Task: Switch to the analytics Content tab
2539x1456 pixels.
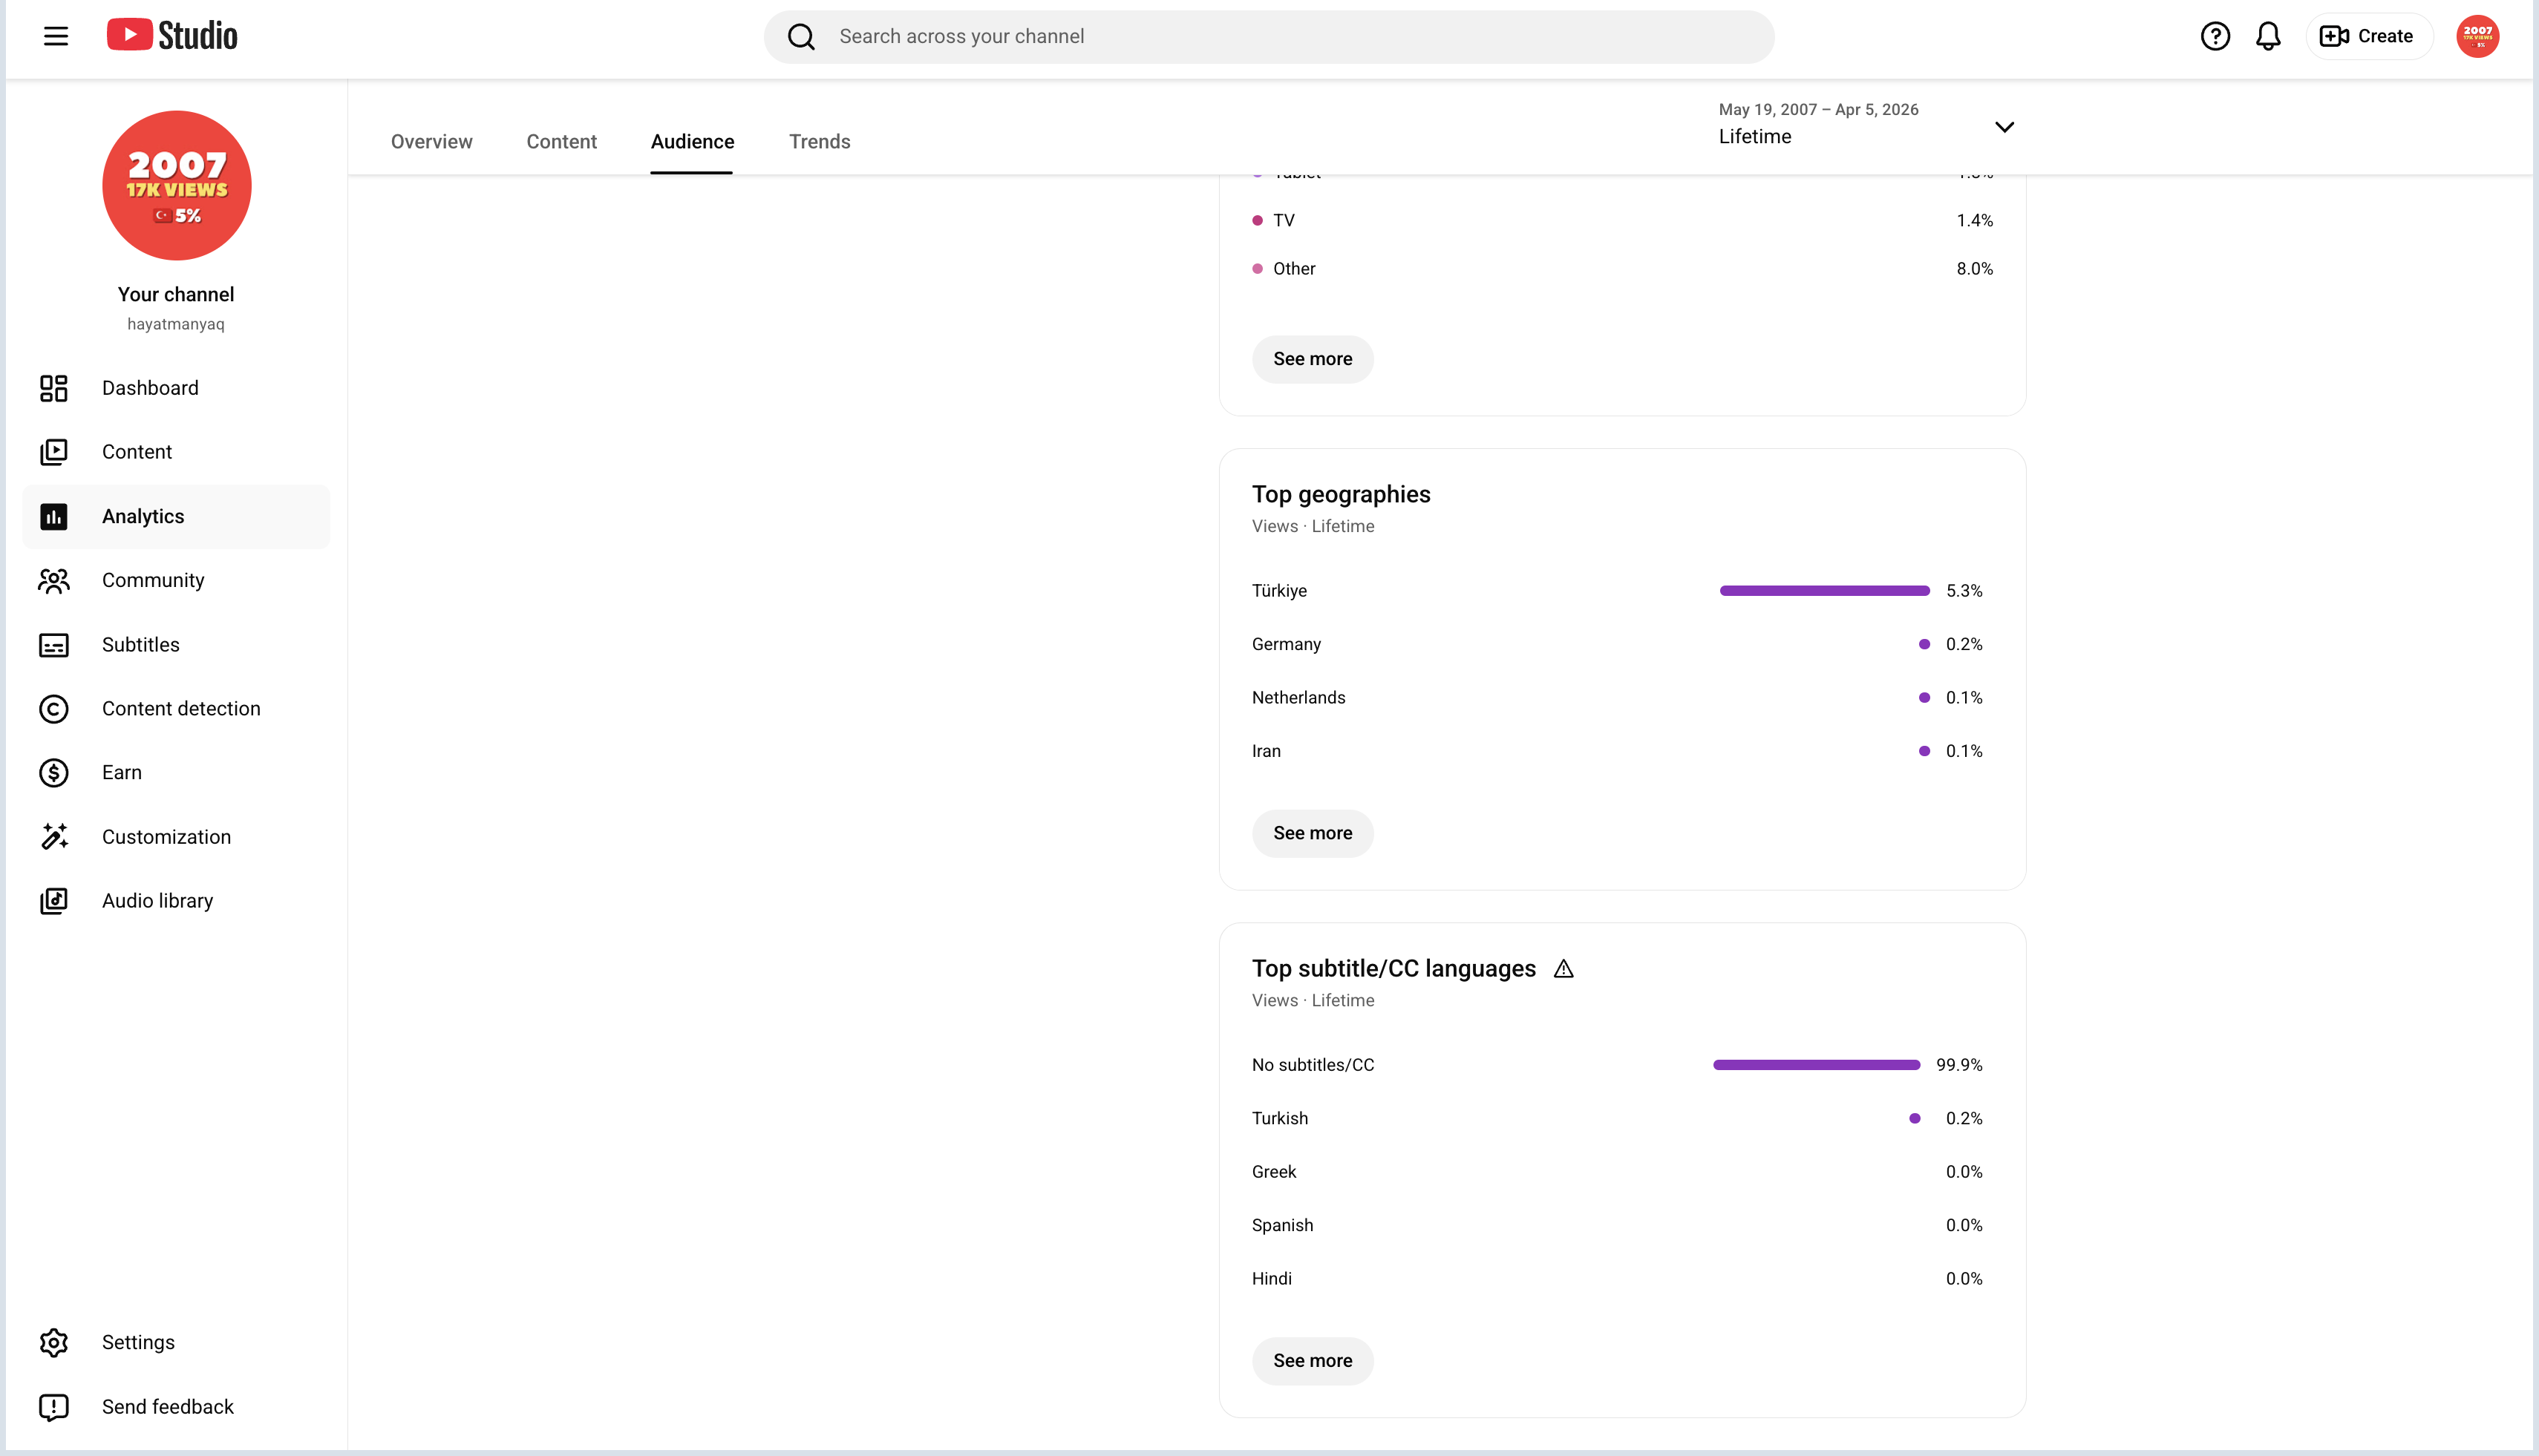Action: point(561,142)
